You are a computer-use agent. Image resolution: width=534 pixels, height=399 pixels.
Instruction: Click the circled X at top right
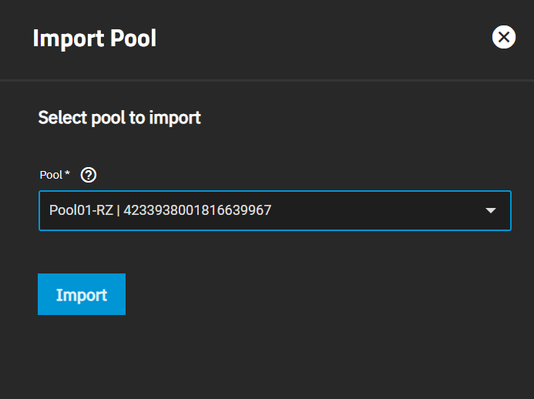point(504,37)
